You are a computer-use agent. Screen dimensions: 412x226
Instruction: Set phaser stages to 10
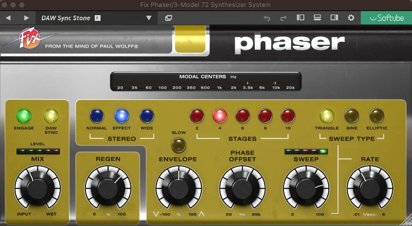pyautogui.click(x=288, y=116)
